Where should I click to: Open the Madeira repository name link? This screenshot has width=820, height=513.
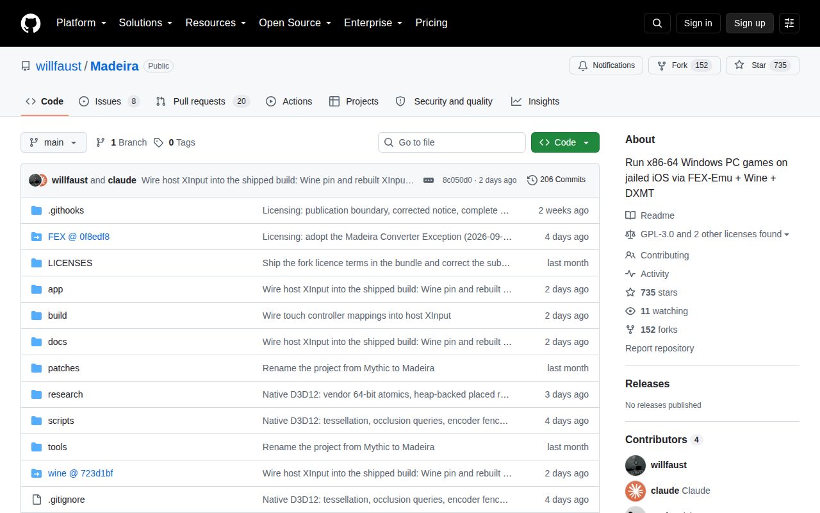tap(115, 66)
